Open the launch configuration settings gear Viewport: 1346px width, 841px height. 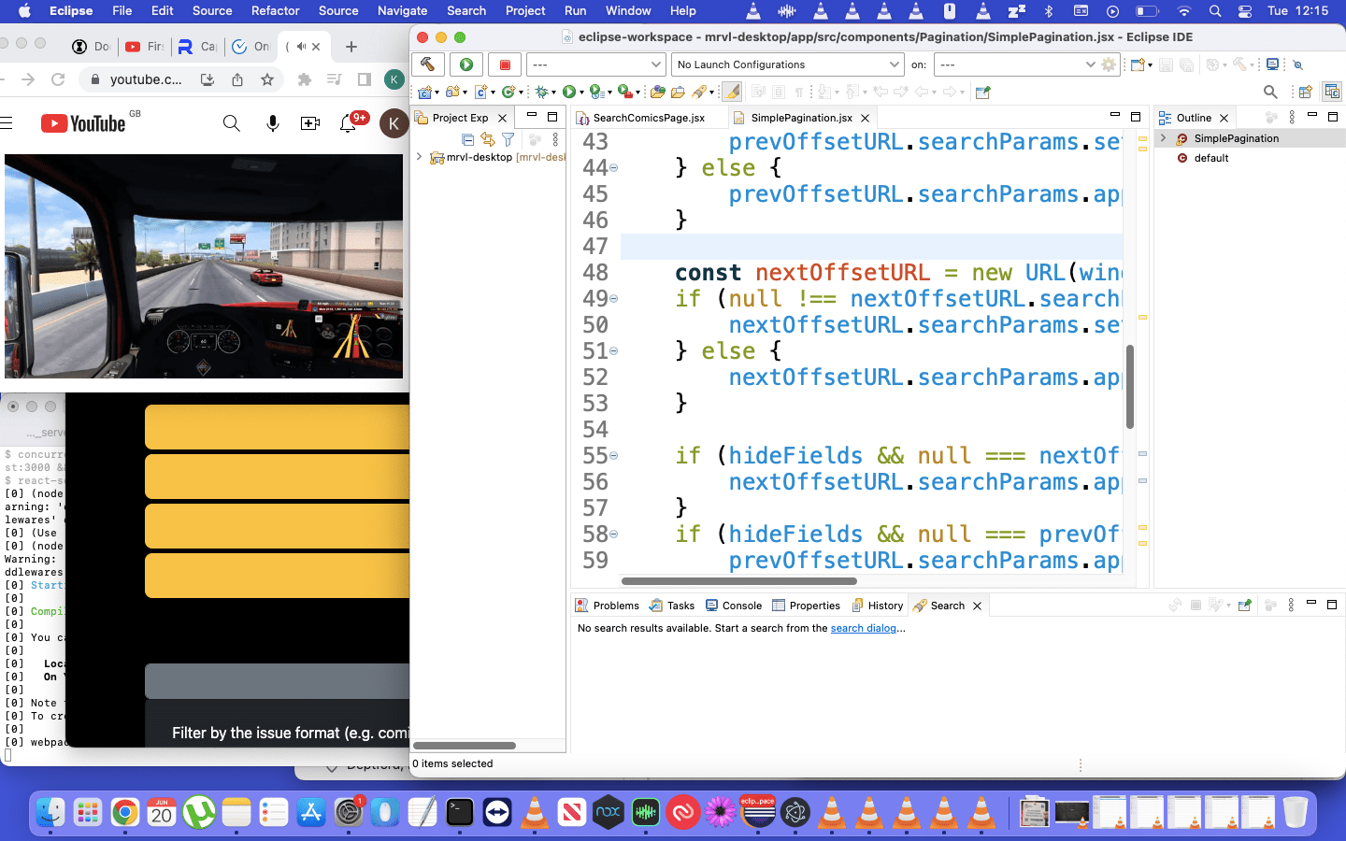tap(1109, 64)
